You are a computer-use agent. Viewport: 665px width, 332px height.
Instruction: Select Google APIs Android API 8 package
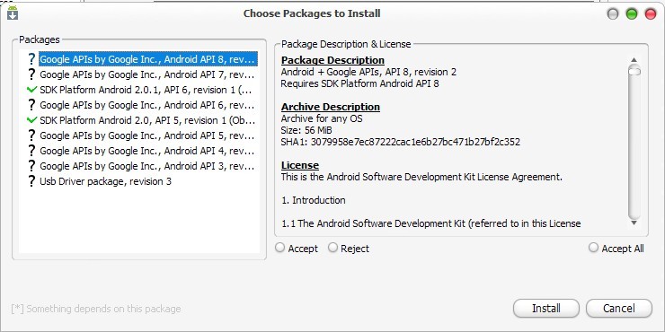tap(148, 59)
